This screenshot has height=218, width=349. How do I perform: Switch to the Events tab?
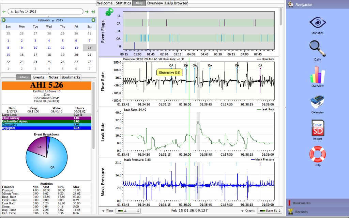coord(39,77)
